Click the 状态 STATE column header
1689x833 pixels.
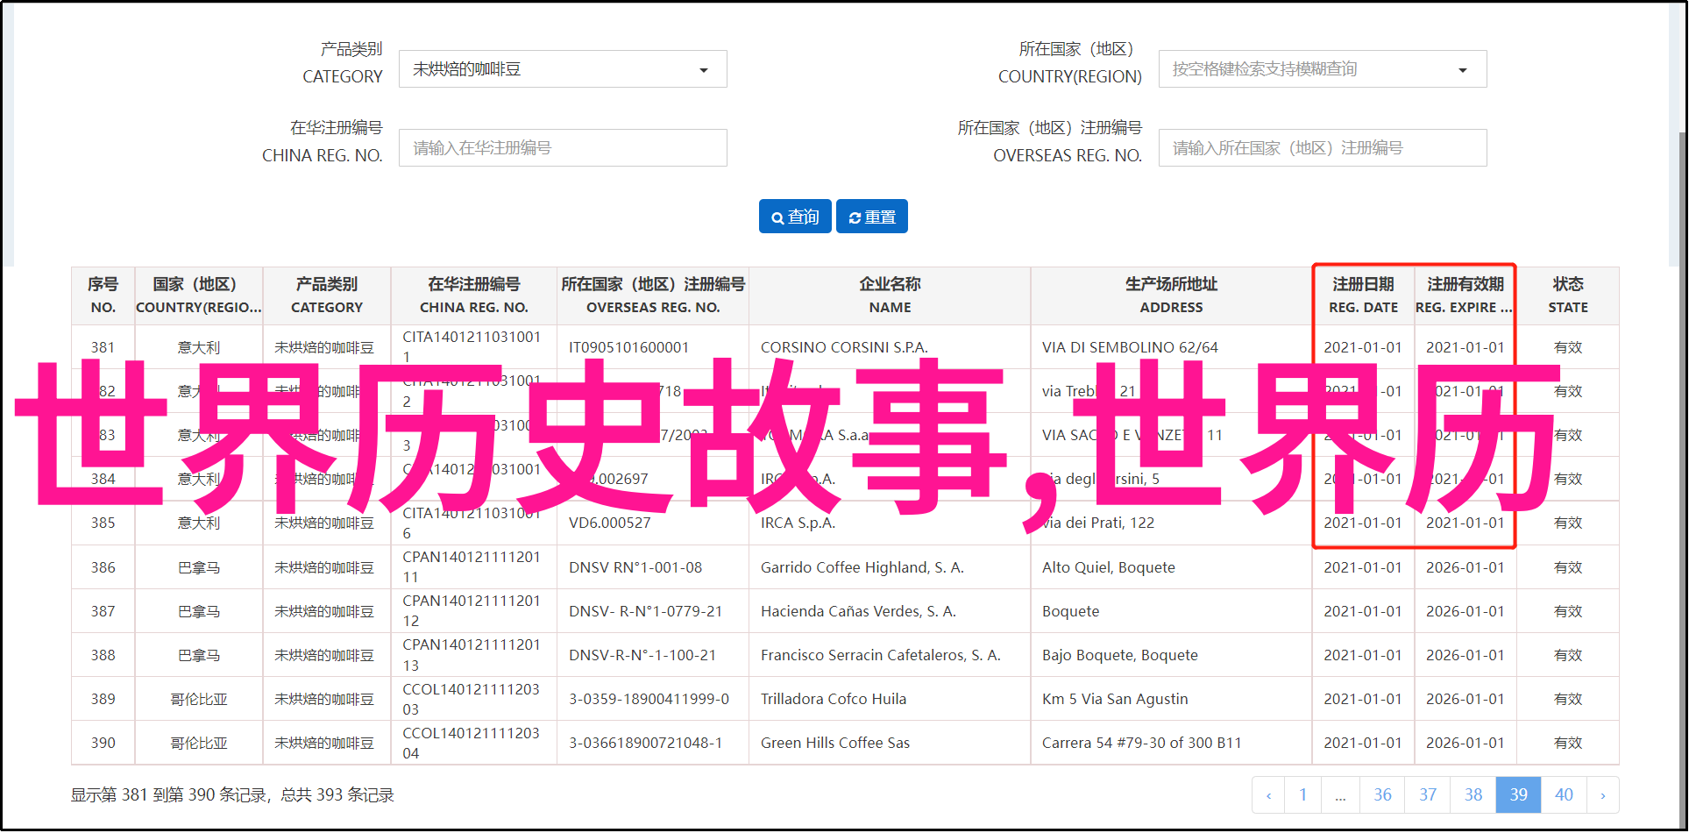click(1568, 295)
